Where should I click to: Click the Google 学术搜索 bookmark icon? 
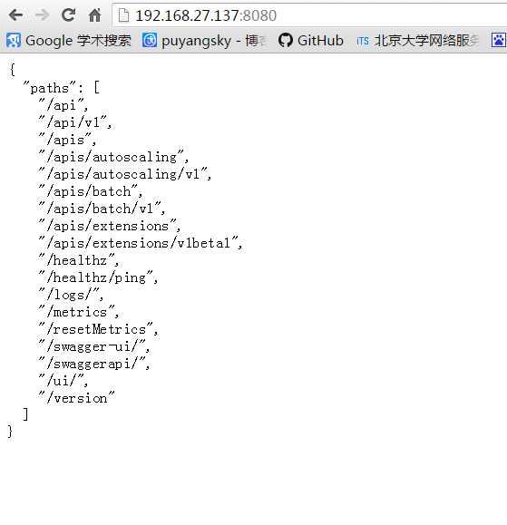(14, 41)
